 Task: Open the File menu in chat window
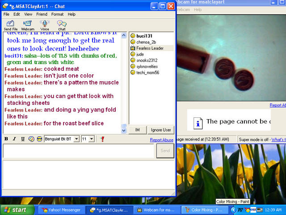6,14
